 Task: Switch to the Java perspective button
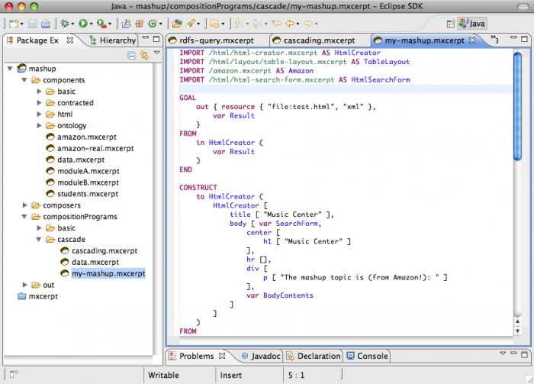[471, 24]
